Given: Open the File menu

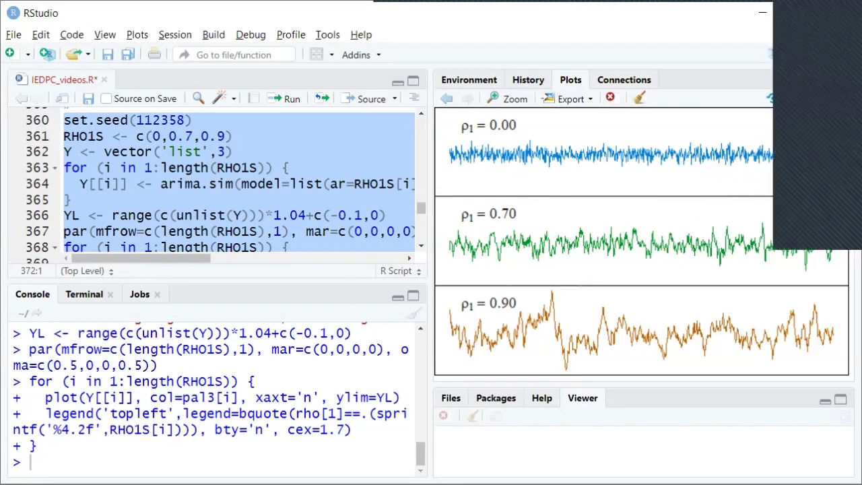Looking at the screenshot, I should click(x=13, y=34).
